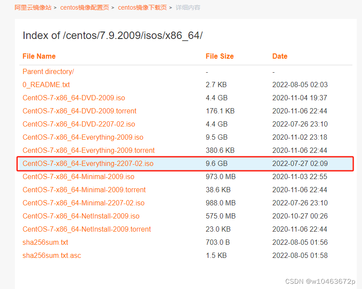Sort by File Name column header

point(39,56)
